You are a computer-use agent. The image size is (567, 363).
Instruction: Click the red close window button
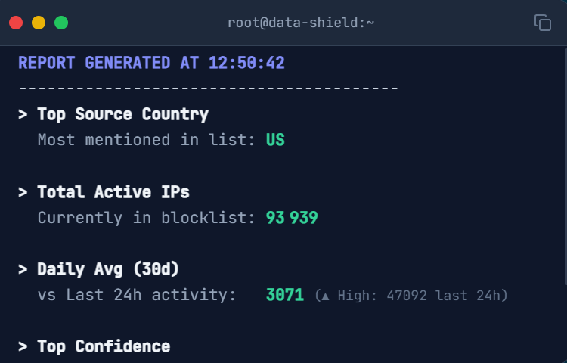tap(16, 23)
